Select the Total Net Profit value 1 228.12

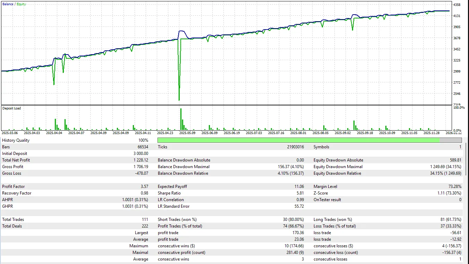click(x=141, y=160)
